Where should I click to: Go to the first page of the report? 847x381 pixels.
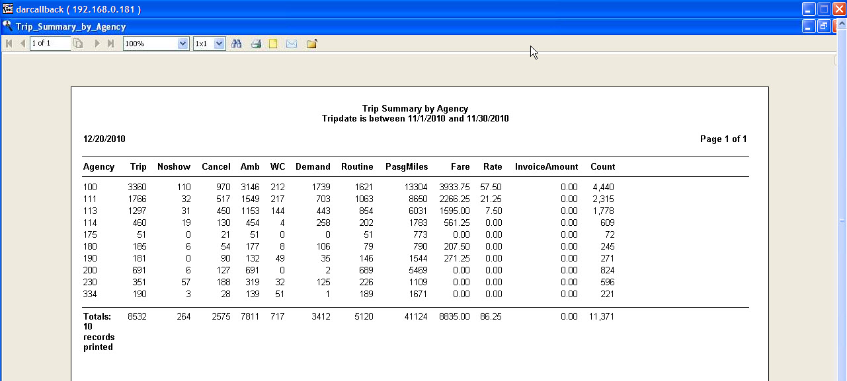coord(9,44)
